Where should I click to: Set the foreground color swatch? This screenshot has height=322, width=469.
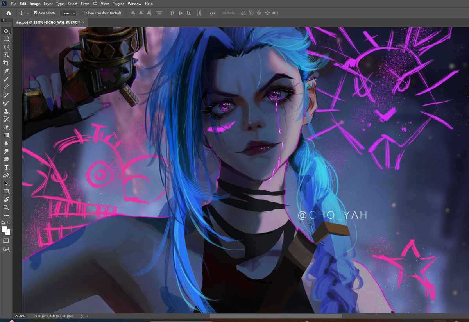pos(4,229)
